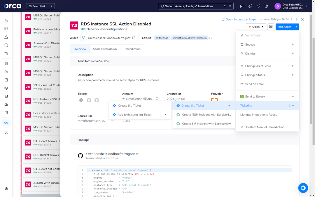Expand the Change Alert Score submenu

pos(293,66)
